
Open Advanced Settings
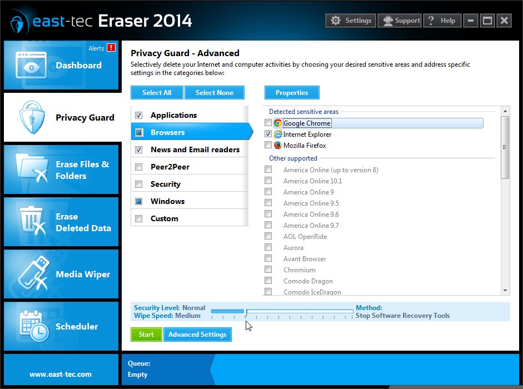tap(197, 335)
